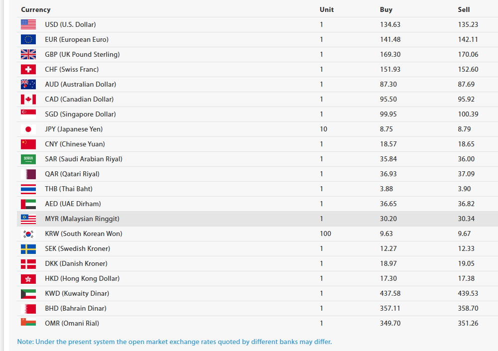Click the Japanese flag icon
Viewport: 498px width, 351px height.
28,129
